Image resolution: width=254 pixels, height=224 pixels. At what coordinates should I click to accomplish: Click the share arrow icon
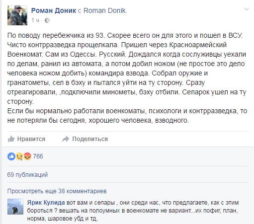point(66,139)
